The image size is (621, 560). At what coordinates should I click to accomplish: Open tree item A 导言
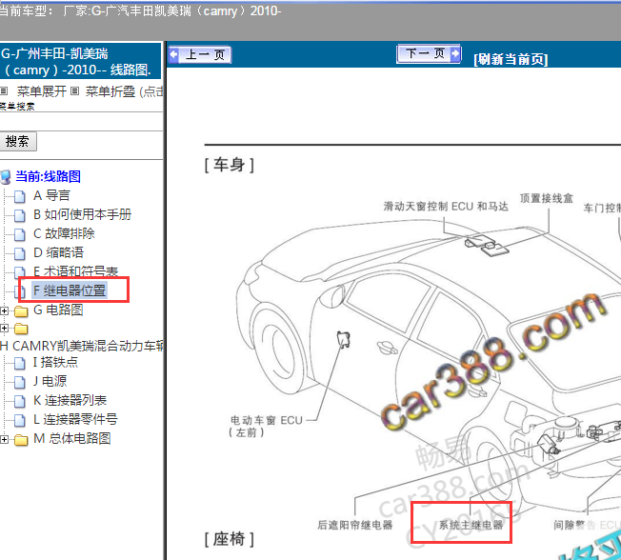pos(51,195)
